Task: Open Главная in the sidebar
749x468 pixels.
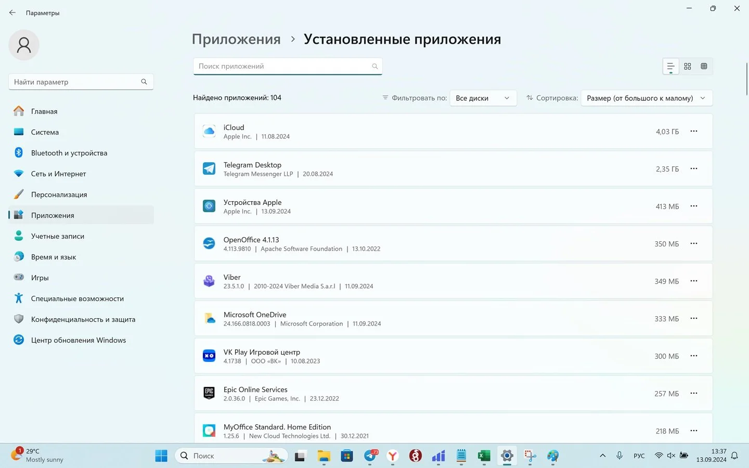Action: point(81,111)
